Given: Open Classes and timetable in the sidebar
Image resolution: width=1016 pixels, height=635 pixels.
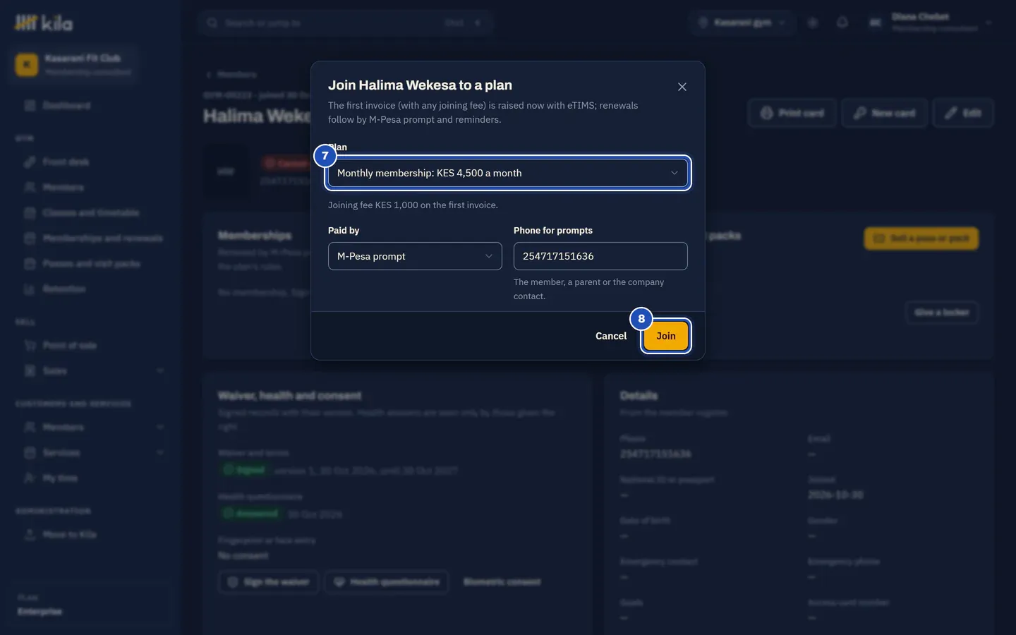Looking at the screenshot, I should coord(92,213).
